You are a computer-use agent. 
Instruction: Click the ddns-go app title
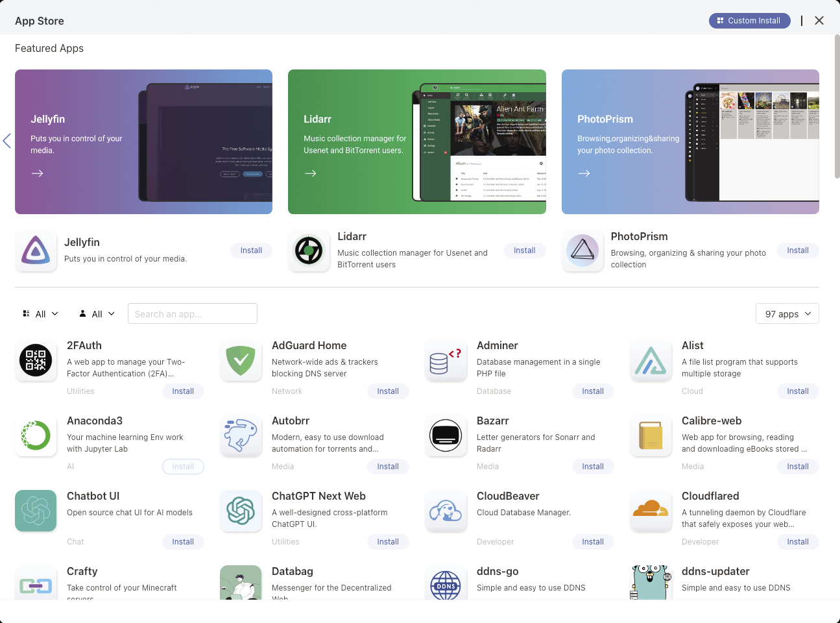[x=498, y=572]
